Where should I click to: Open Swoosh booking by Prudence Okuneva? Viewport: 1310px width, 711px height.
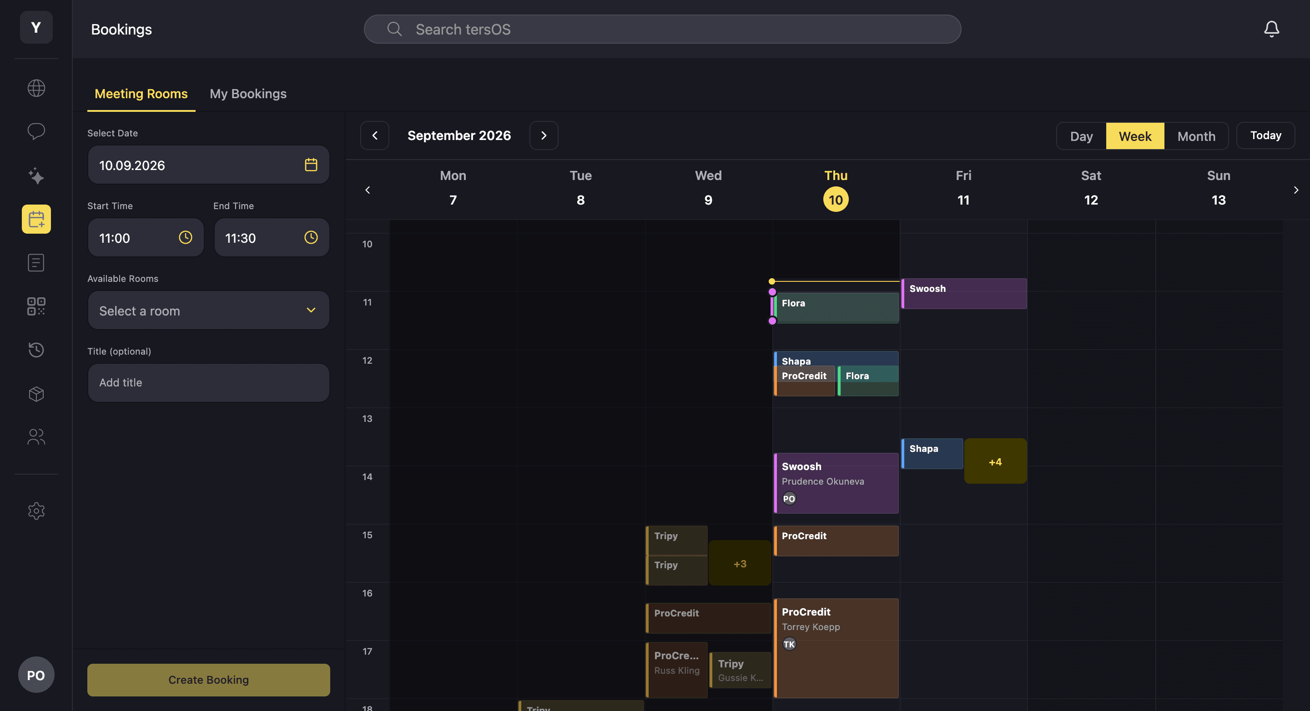[x=836, y=483]
